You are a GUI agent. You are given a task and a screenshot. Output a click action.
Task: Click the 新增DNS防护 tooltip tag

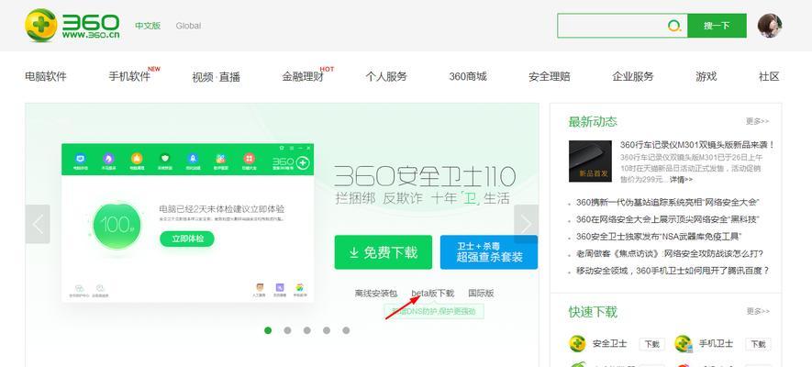434,312
